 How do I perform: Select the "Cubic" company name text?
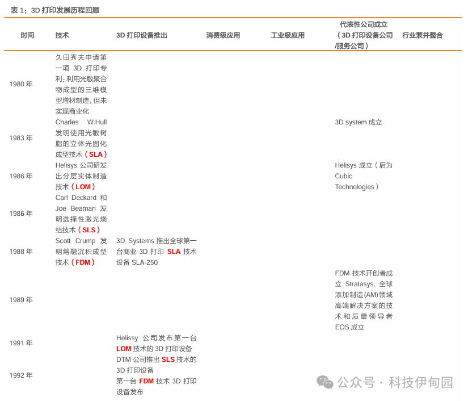(344, 176)
